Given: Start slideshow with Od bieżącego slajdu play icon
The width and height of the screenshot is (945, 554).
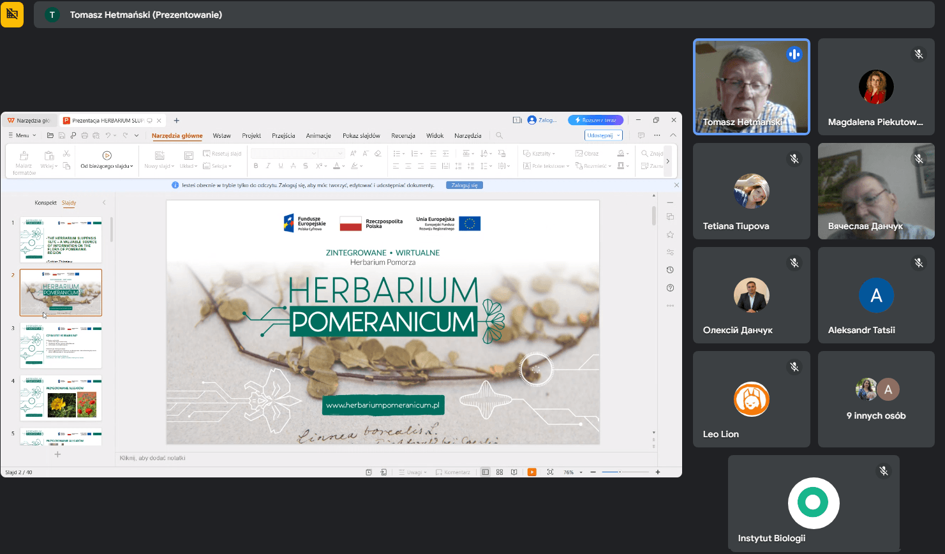Looking at the screenshot, I should point(107,155).
